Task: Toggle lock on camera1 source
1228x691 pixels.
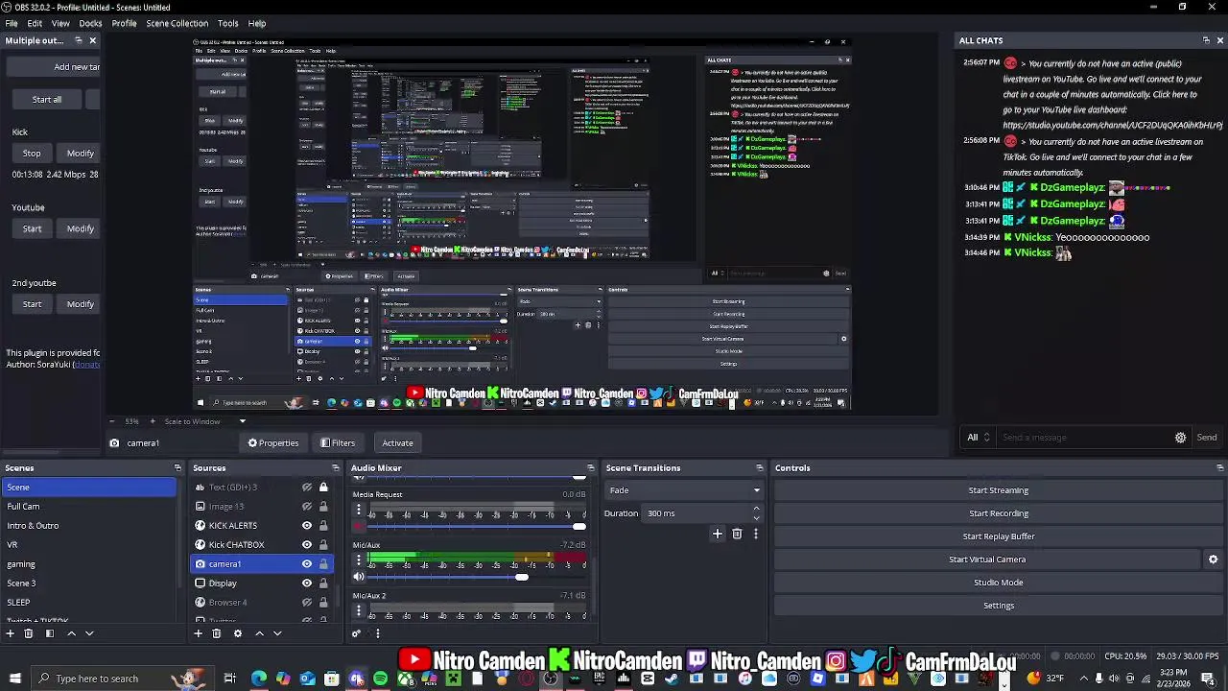Action: point(323,564)
